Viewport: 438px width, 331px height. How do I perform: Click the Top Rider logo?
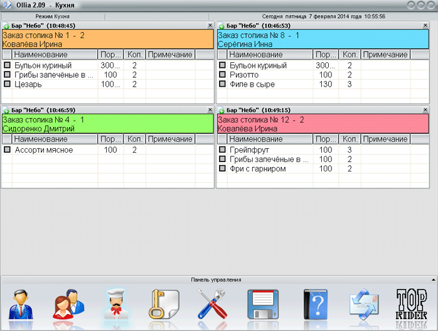pos(412,305)
